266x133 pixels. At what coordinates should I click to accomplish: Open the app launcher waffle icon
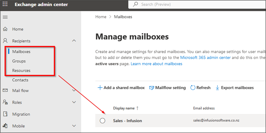(x=5, y=4)
